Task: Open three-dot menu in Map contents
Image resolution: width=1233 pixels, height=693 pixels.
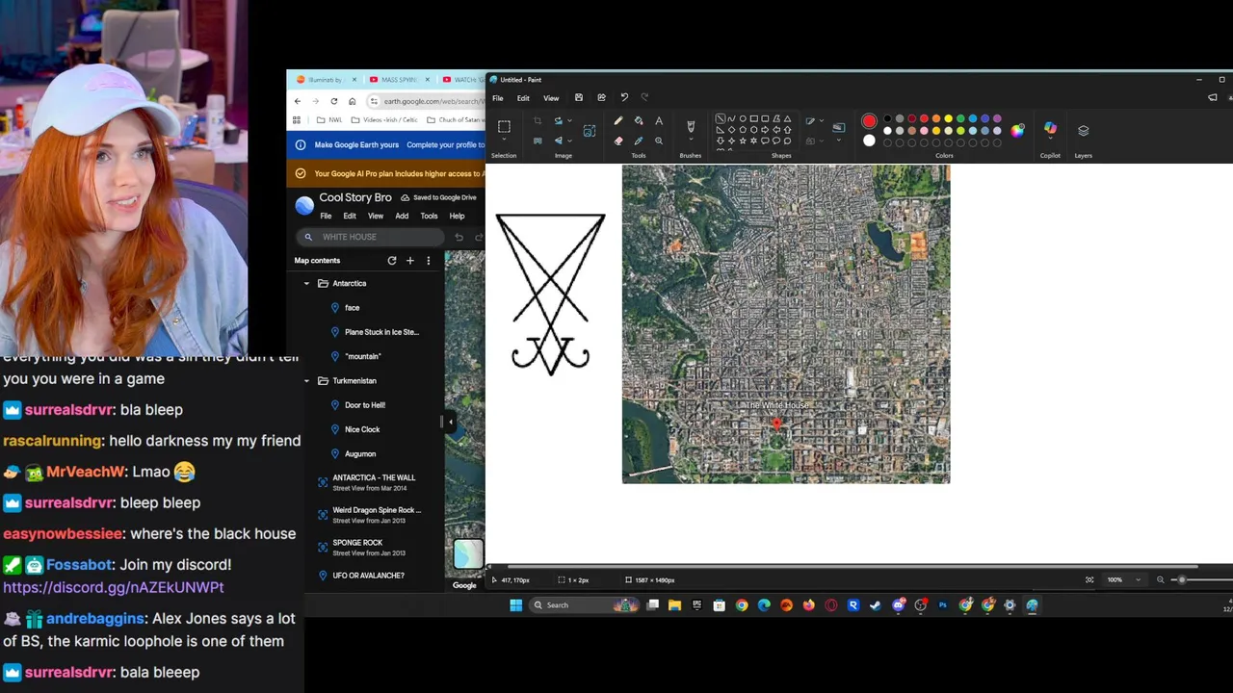Action: click(429, 261)
